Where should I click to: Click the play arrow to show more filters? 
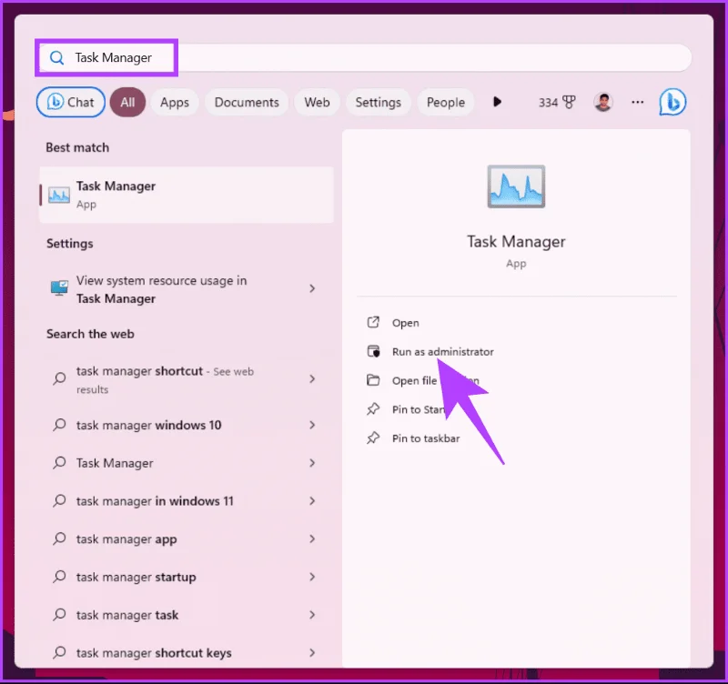point(497,102)
